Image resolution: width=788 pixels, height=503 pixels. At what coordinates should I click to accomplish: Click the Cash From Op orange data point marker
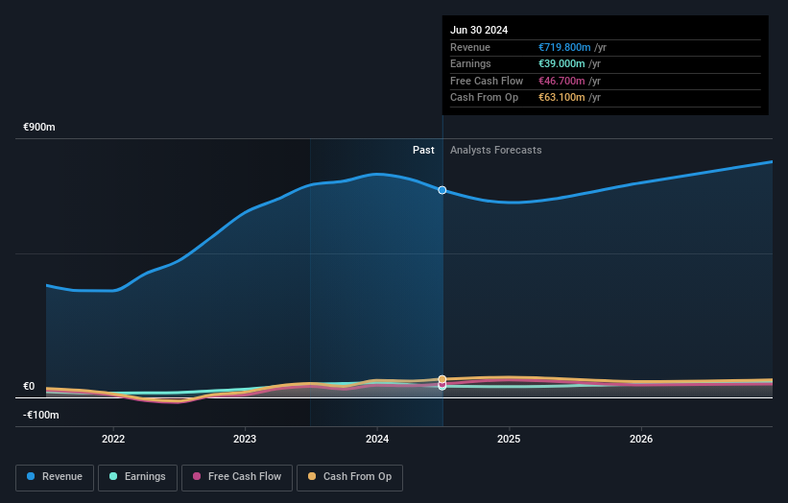(x=442, y=379)
